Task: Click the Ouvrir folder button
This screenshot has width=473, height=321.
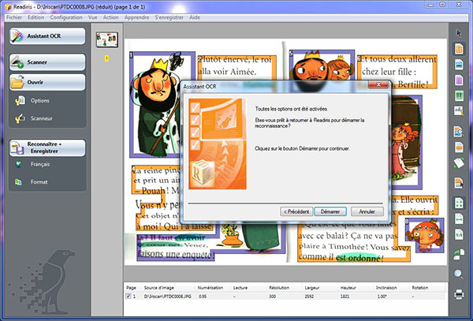Action: pos(47,81)
